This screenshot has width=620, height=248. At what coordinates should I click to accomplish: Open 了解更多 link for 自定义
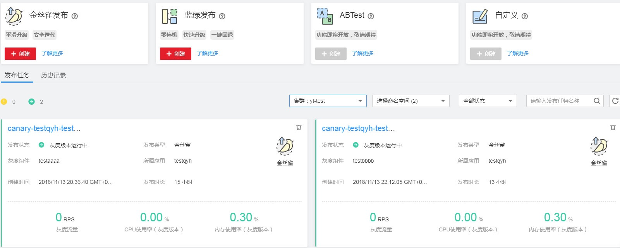pos(518,53)
